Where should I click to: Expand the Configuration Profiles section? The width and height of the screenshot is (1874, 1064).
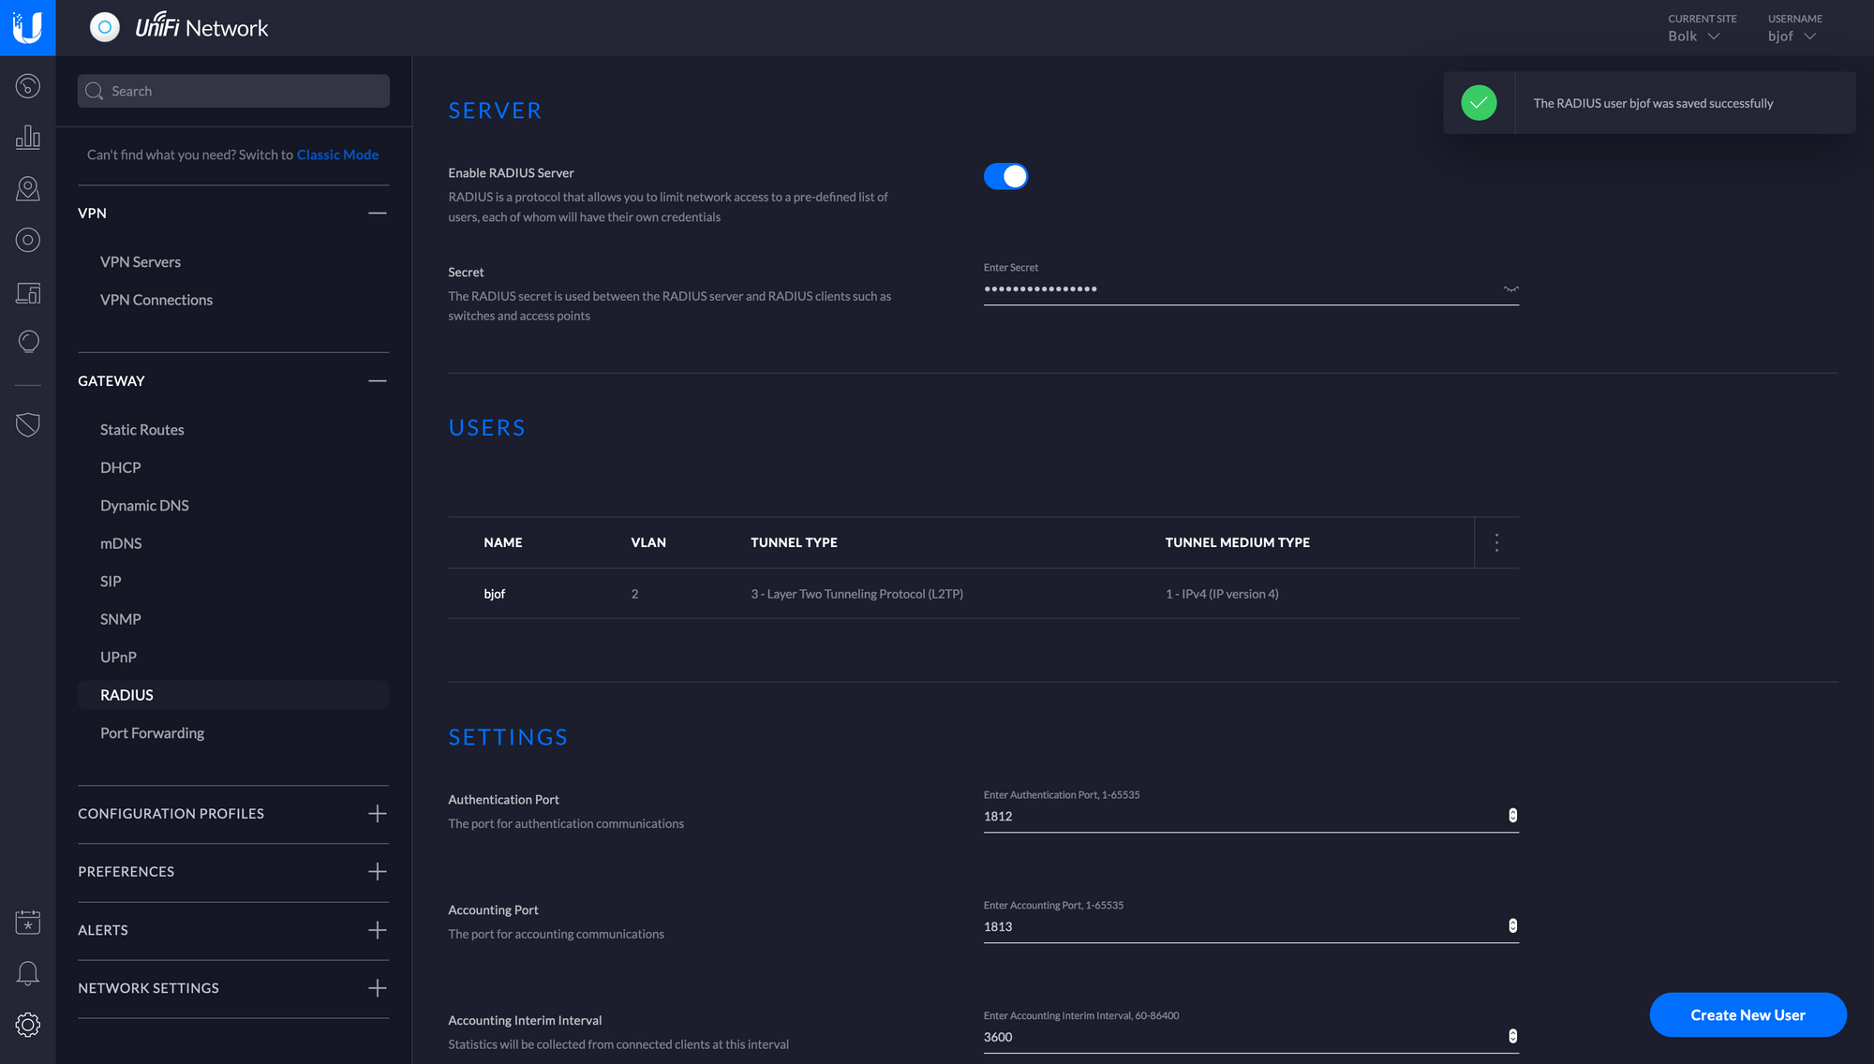pyautogui.click(x=377, y=814)
